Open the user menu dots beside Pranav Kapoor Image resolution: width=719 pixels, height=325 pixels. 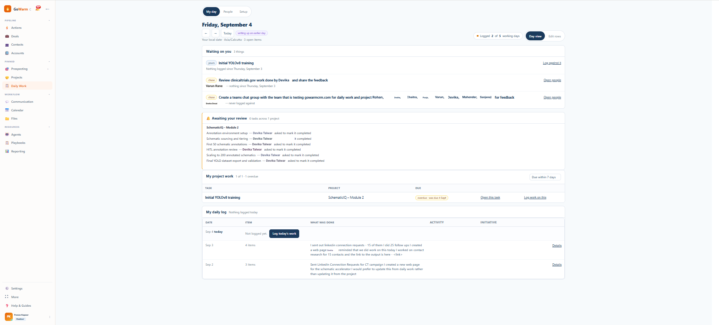49,317
